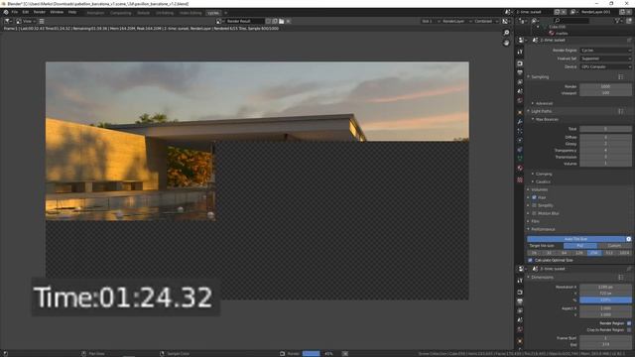635x357 pixels.
Task: Switch to the Compositing workspace tab
Action: pos(121,13)
